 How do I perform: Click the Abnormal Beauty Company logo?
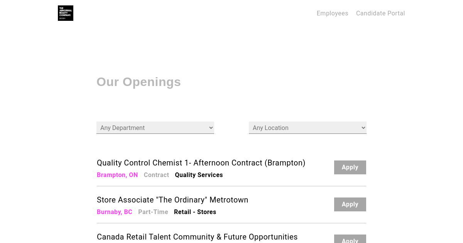tap(66, 13)
